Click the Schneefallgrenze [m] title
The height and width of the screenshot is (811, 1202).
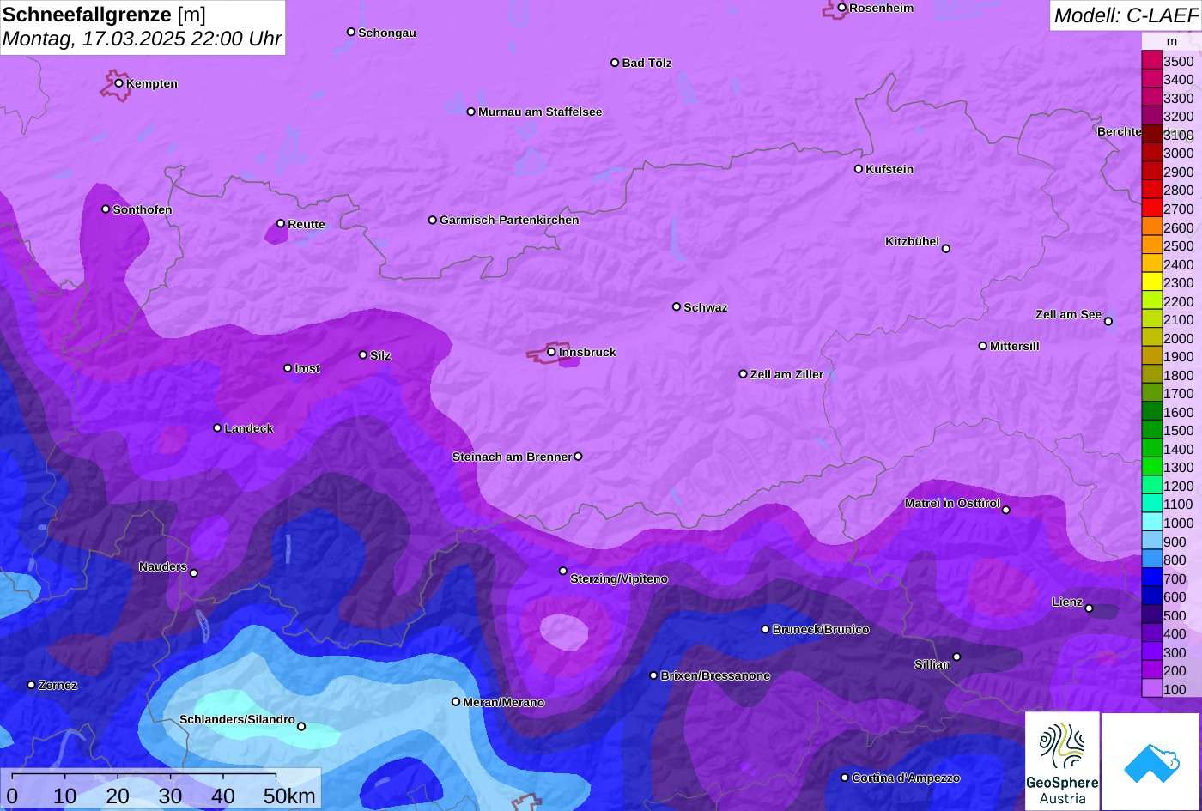point(104,15)
